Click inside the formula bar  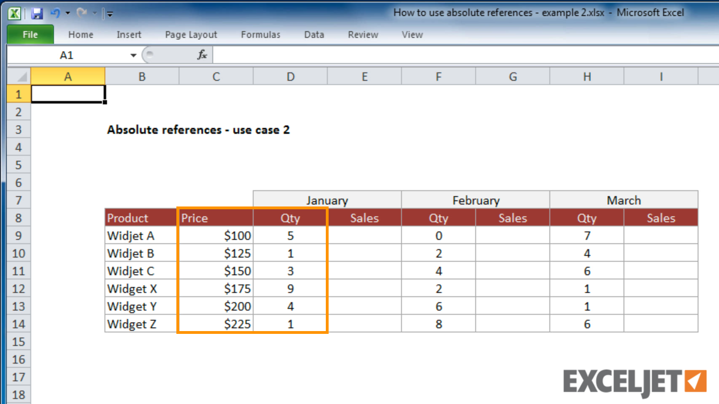[x=466, y=55]
